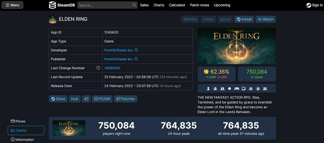Click the Store button
The image size is (324, 143).
tap(58, 99)
